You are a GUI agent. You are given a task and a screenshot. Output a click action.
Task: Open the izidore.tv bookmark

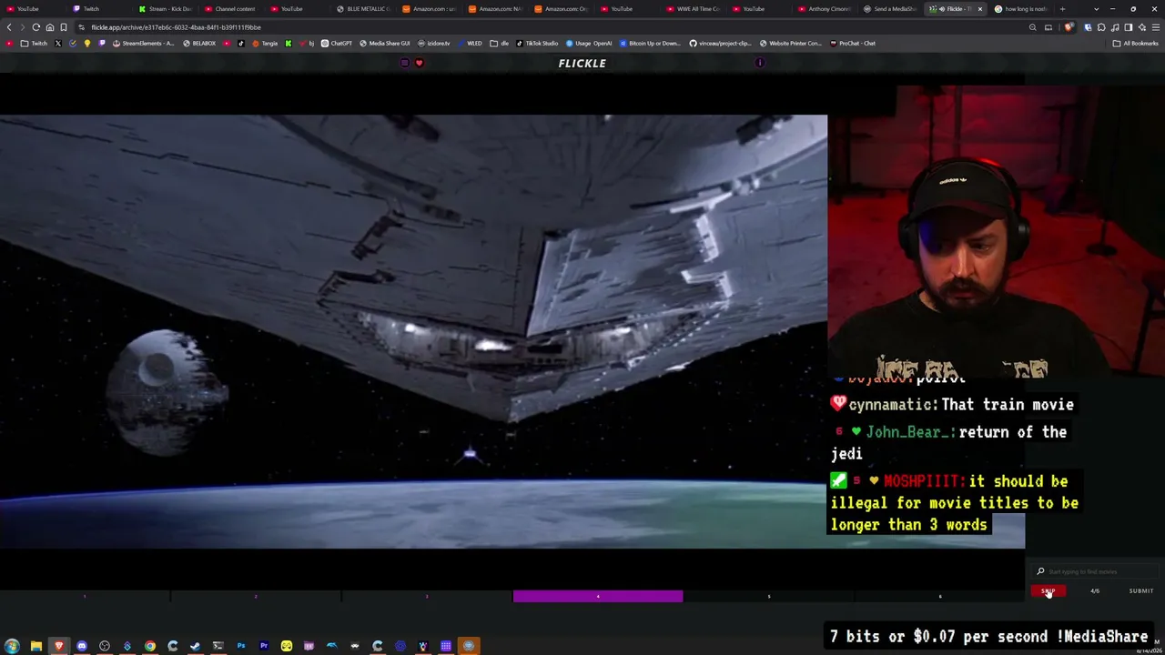coord(434,43)
